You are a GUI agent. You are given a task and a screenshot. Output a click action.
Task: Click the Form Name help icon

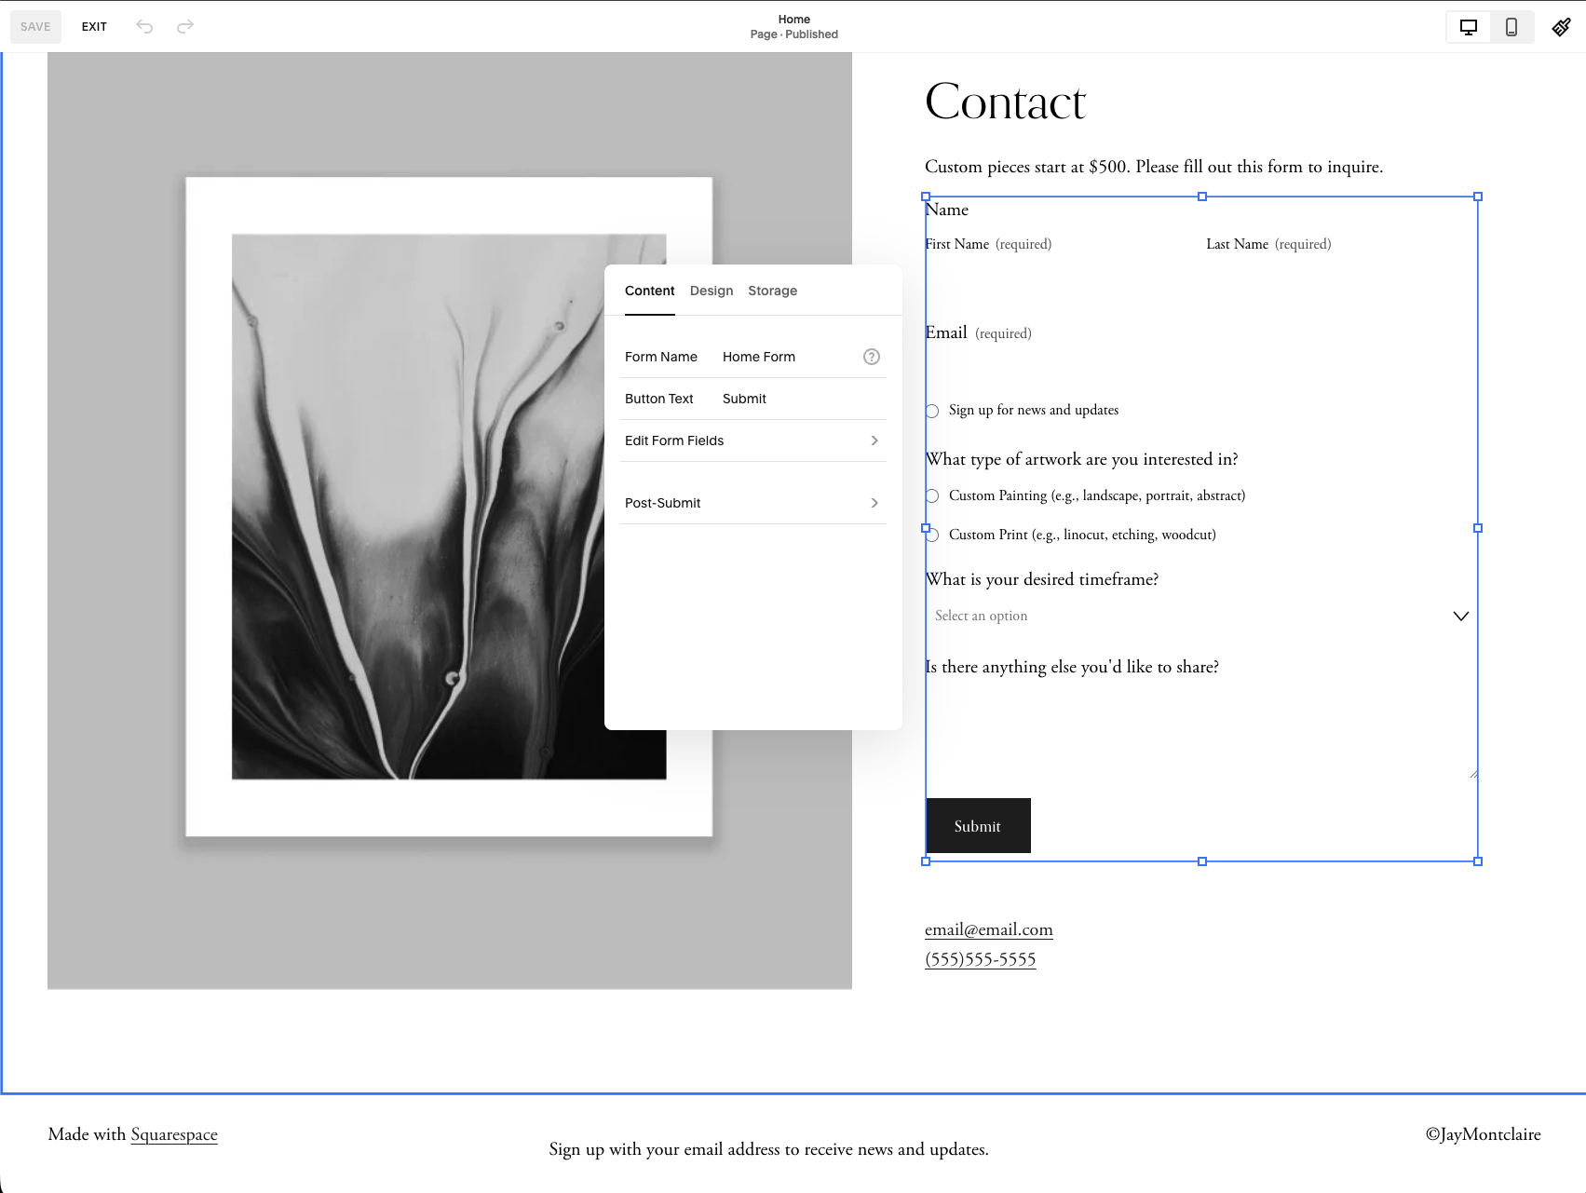pyautogui.click(x=871, y=356)
